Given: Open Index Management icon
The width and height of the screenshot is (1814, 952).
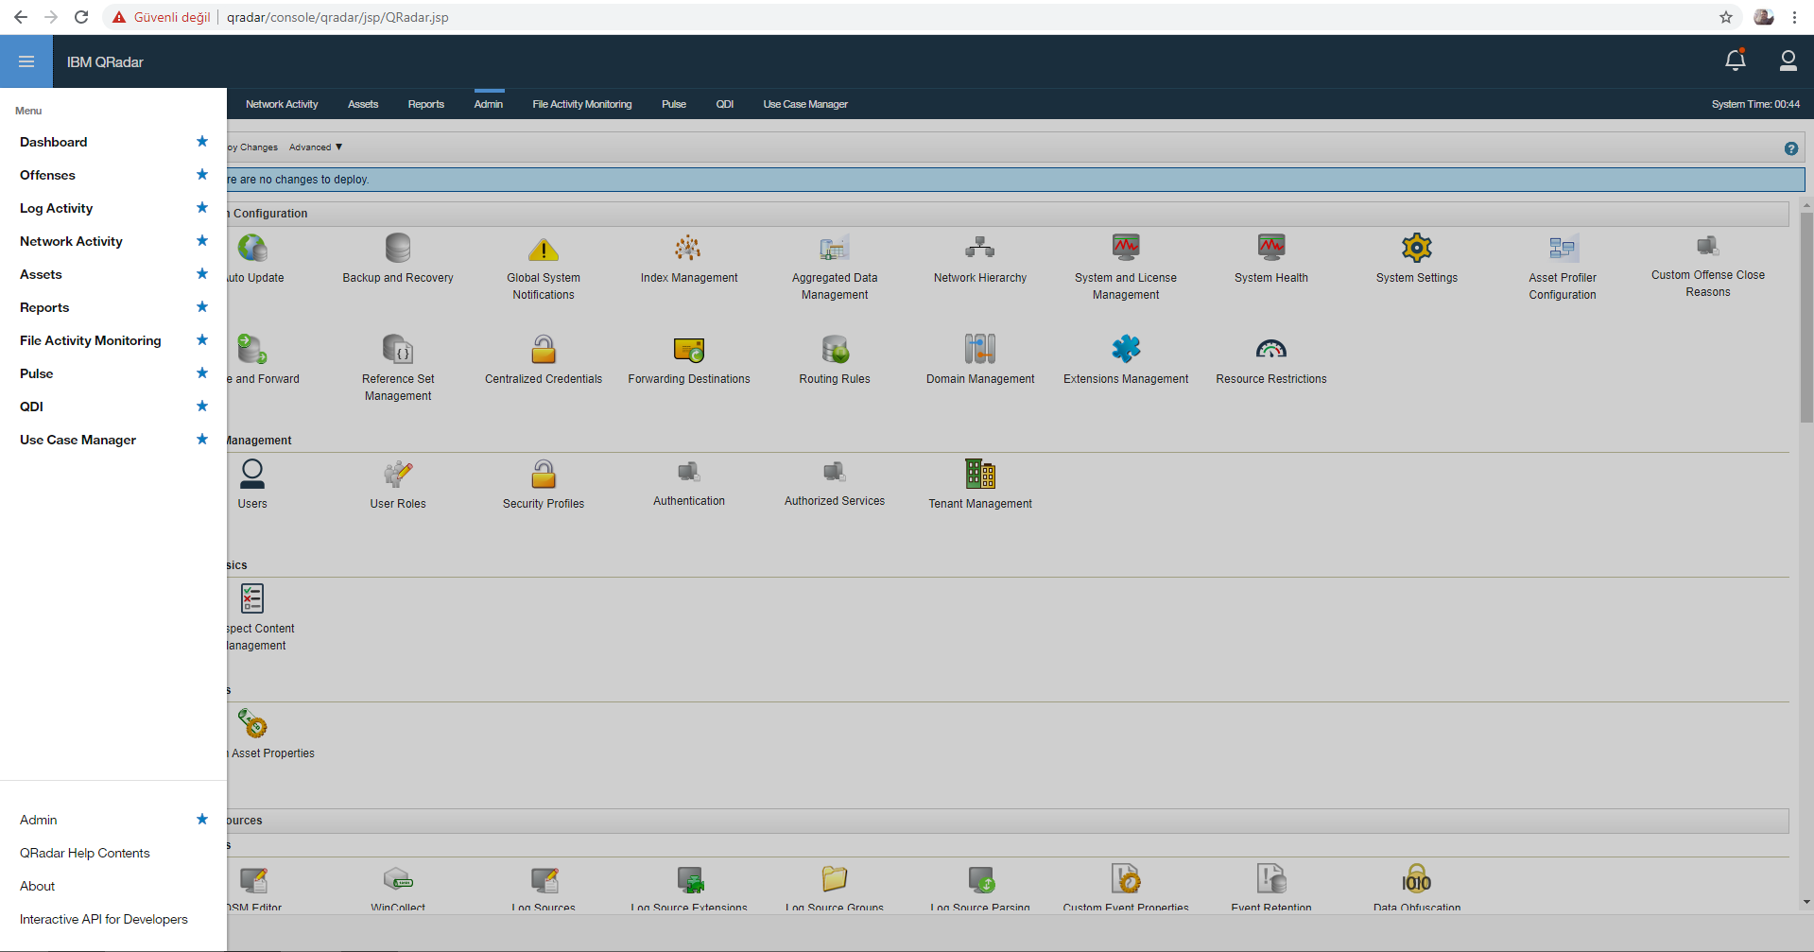Looking at the screenshot, I should [x=688, y=249].
